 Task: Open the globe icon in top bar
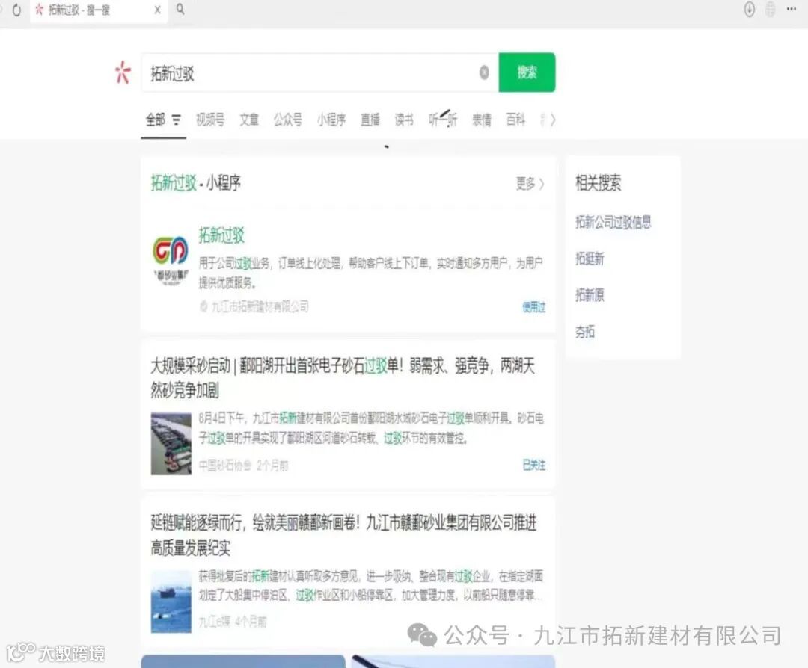[770, 9]
